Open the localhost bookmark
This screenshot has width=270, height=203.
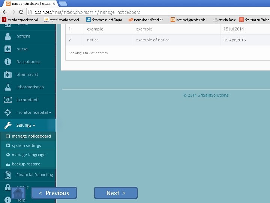click(188, 20)
